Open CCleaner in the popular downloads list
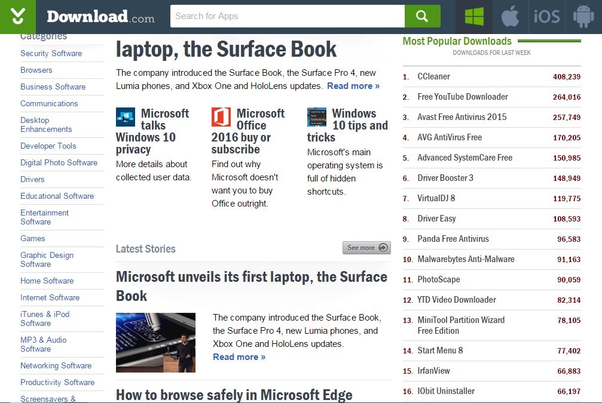This screenshot has width=602, height=403. pos(434,76)
